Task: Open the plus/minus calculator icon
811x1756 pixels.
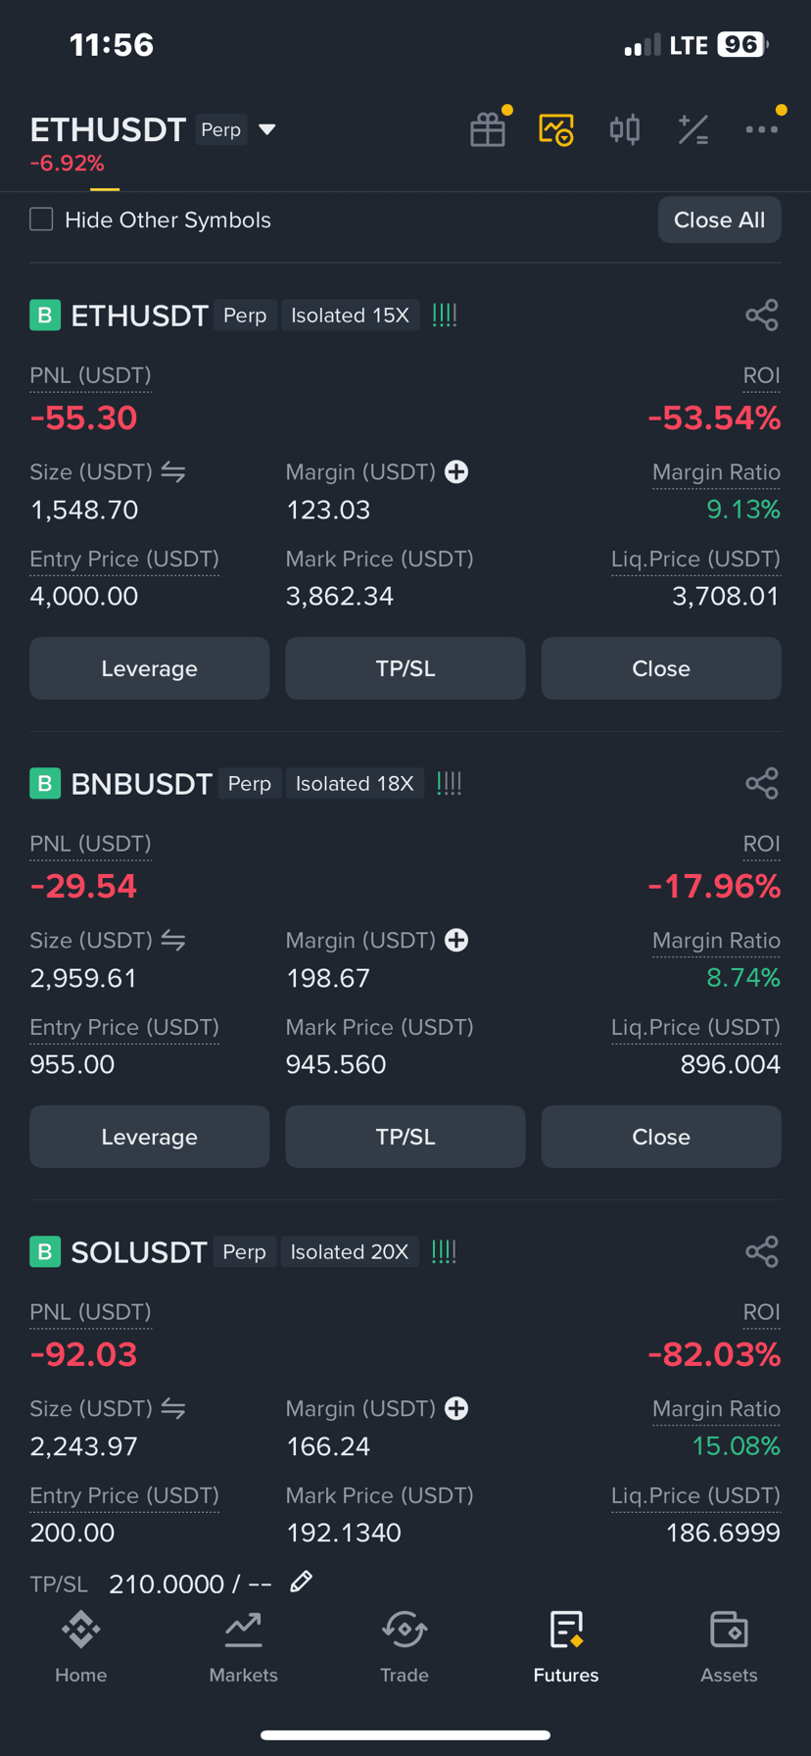Action: tap(693, 129)
